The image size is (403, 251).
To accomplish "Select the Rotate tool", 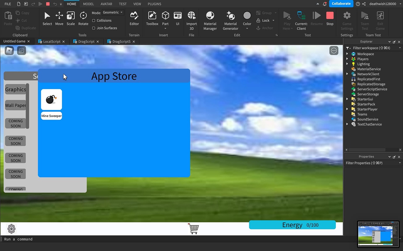I will click(83, 18).
